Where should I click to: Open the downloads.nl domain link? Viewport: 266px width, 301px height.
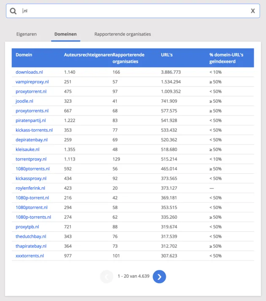(29, 72)
